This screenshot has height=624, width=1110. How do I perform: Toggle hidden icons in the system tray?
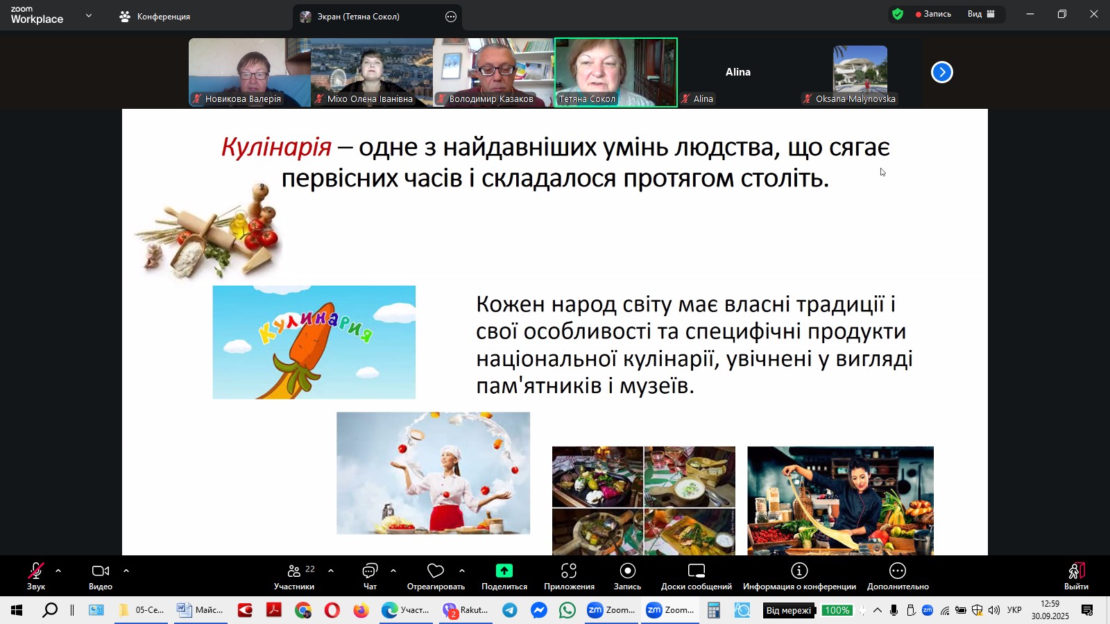point(877,611)
